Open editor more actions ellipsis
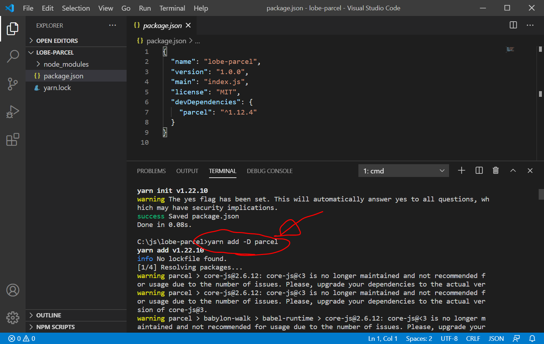 pos(530,25)
